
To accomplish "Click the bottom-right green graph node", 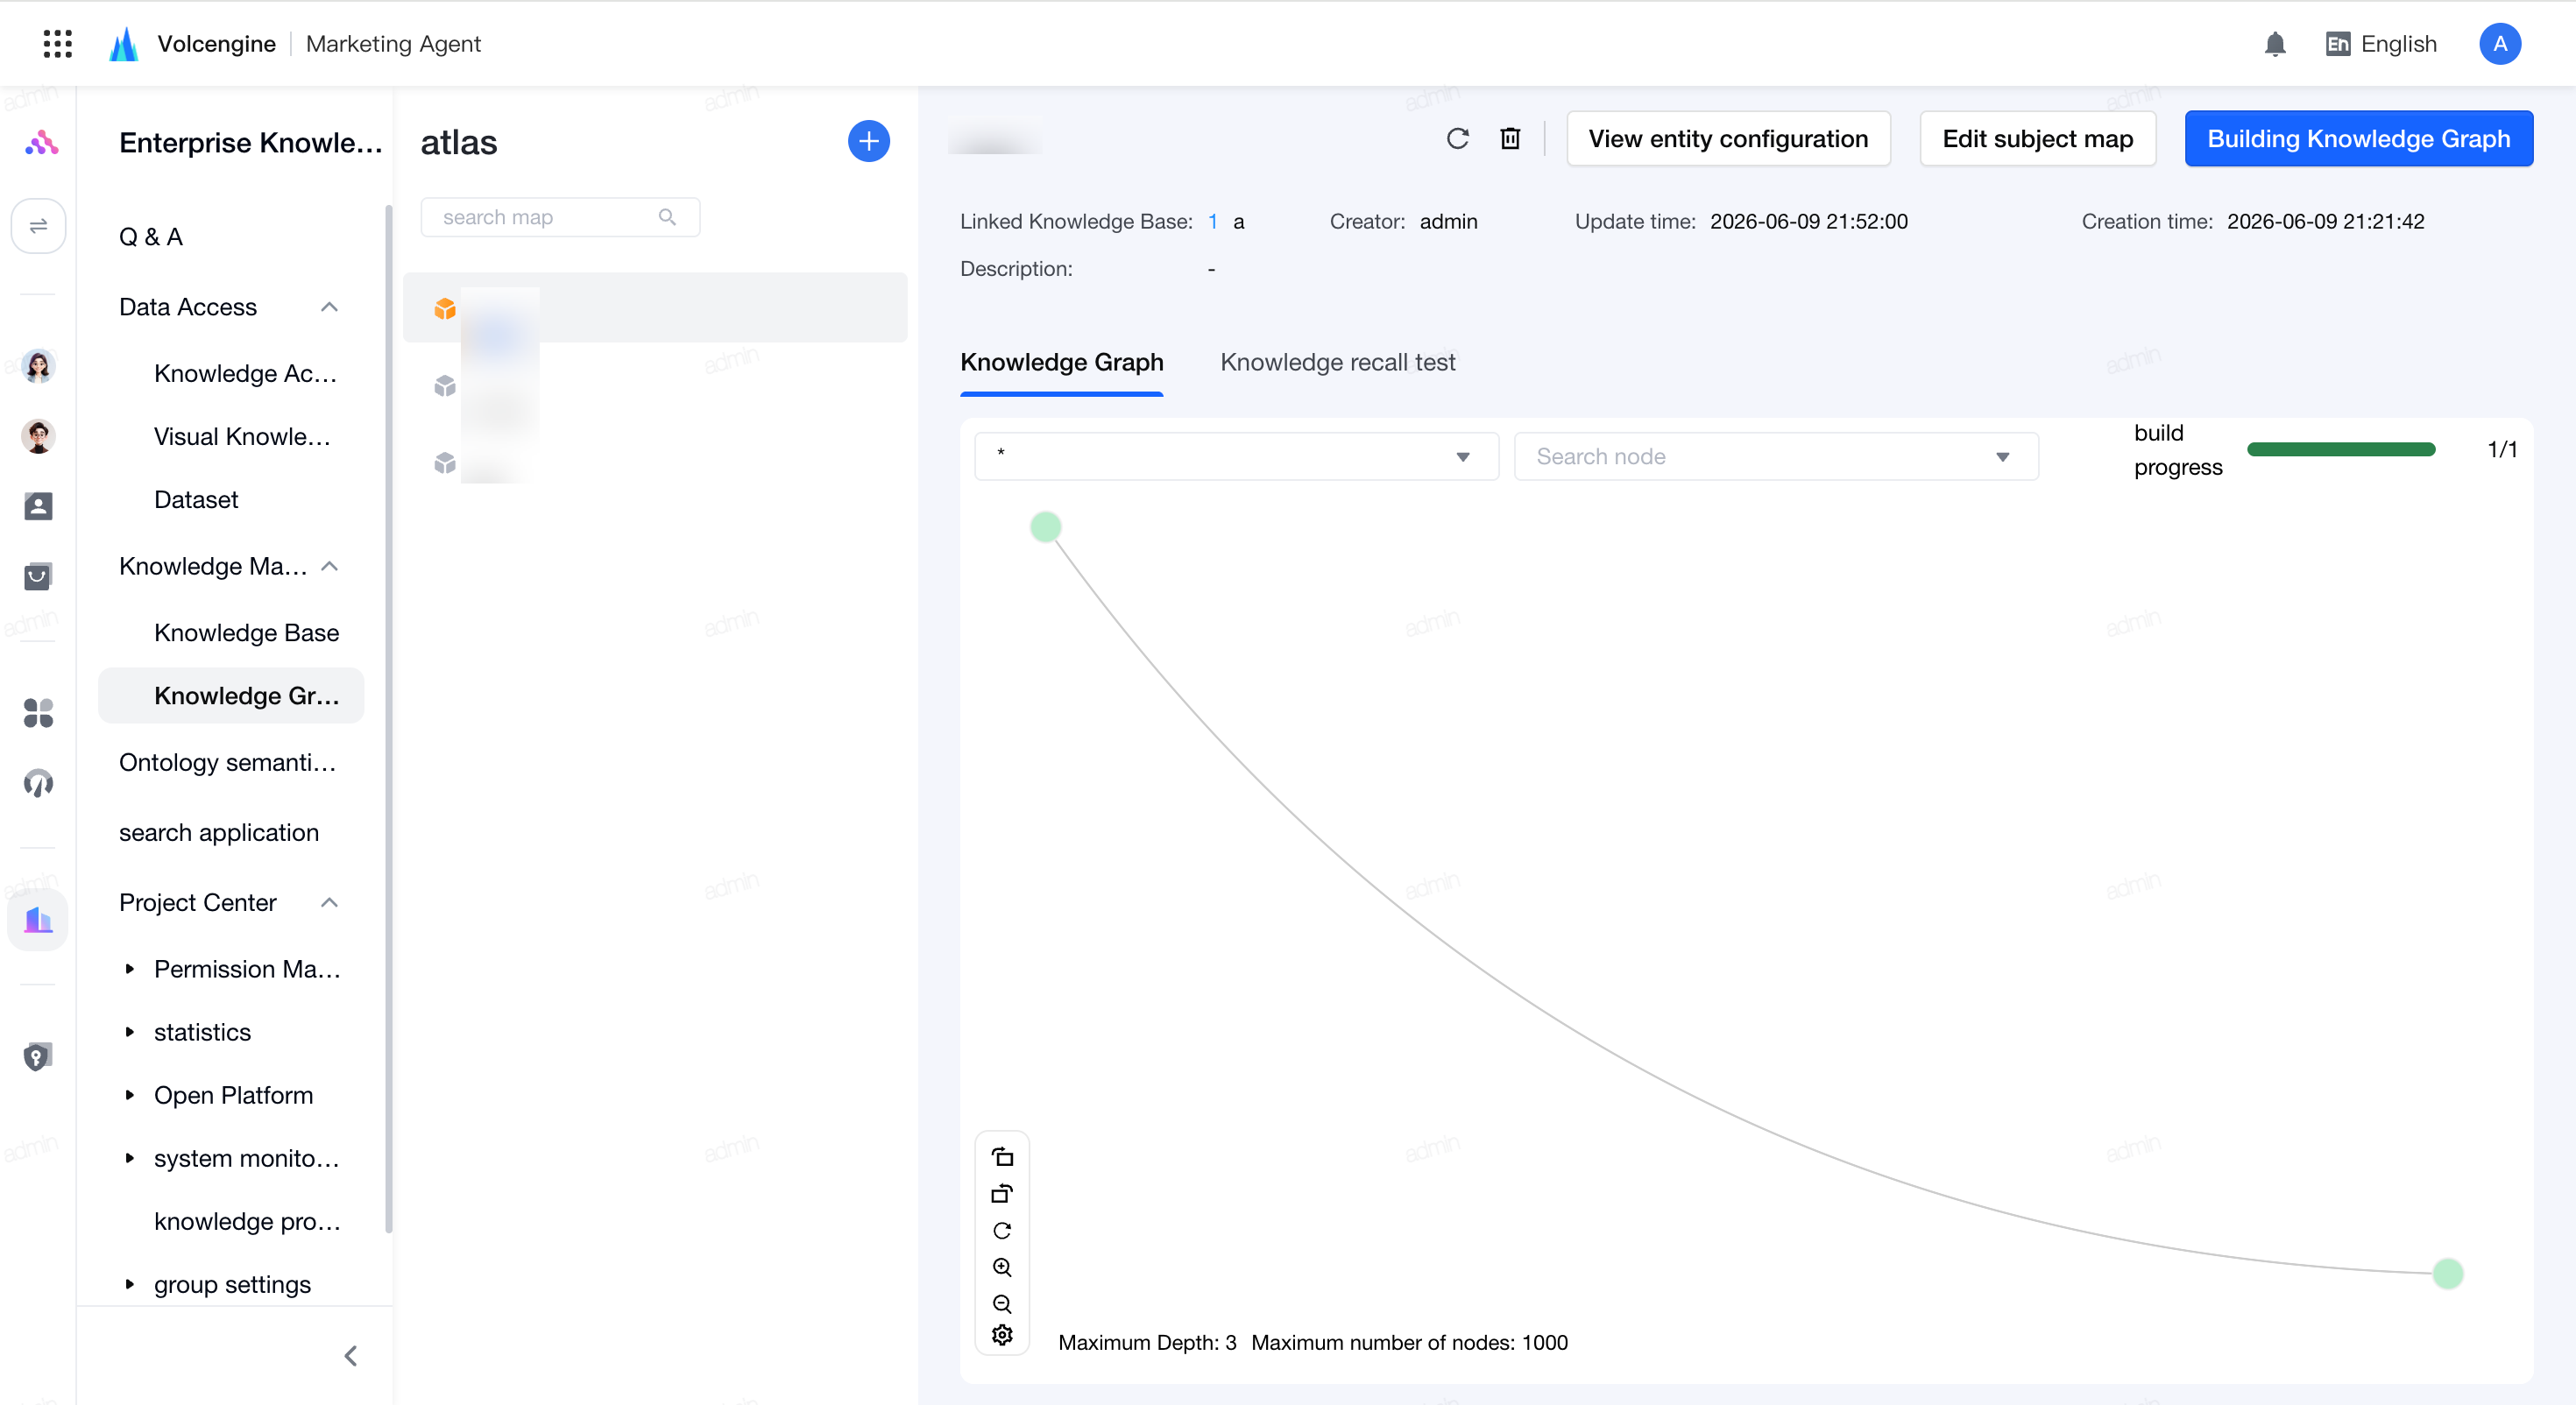I will tap(2447, 1273).
